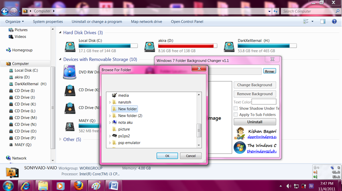Click the clock in the system tray

[326, 186]
